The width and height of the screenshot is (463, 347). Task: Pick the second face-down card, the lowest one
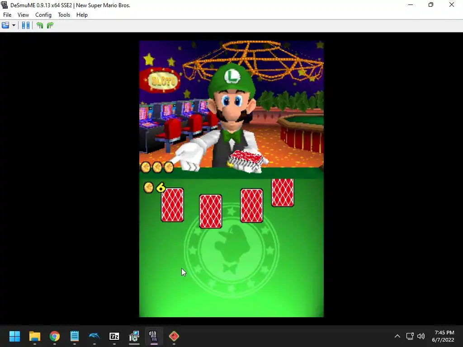tap(211, 211)
